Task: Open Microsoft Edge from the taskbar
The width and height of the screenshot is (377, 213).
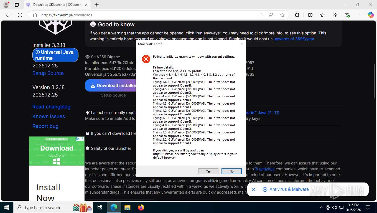Action: click(114, 207)
